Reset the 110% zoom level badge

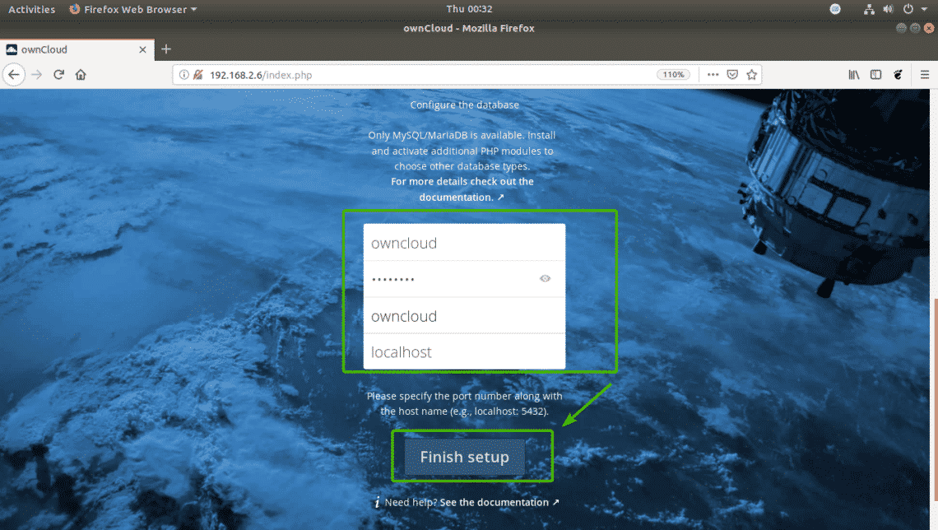(673, 75)
